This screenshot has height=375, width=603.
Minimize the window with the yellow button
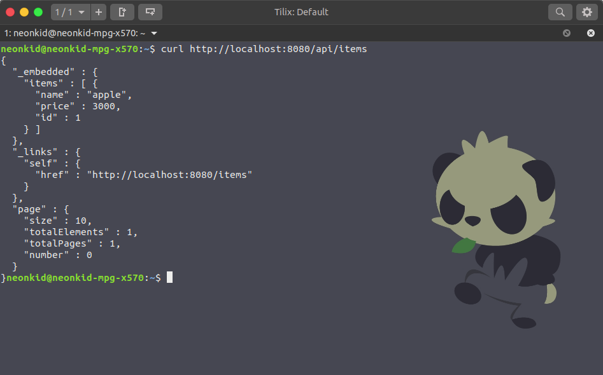point(24,12)
